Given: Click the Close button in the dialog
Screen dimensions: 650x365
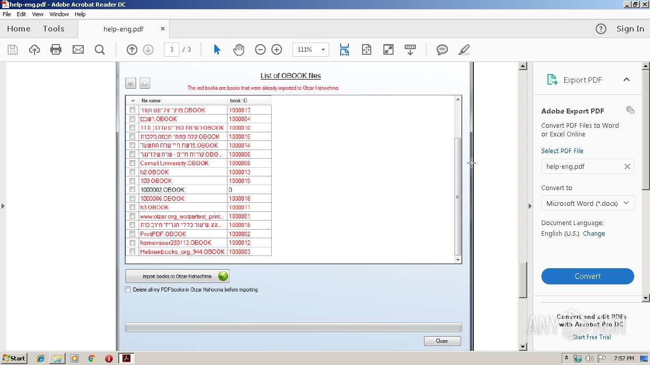Looking at the screenshot, I should coord(442,341).
